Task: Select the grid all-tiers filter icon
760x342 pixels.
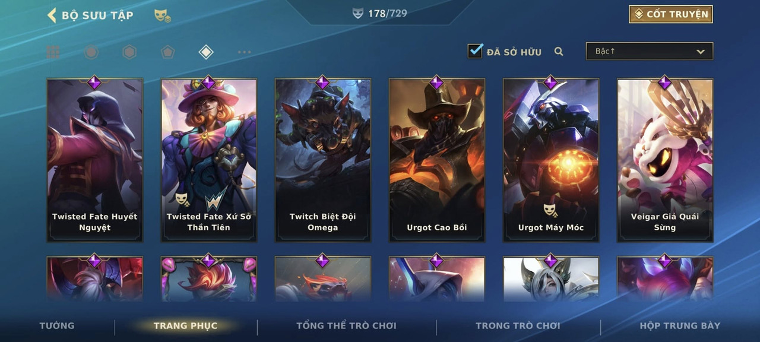Action: click(x=53, y=52)
